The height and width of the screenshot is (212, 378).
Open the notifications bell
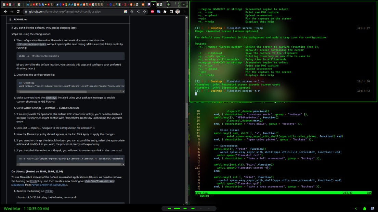pyautogui.click(x=365, y=209)
